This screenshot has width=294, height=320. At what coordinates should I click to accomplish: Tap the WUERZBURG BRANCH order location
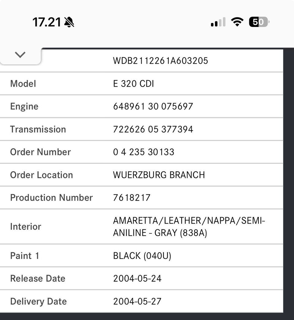point(159,175)
